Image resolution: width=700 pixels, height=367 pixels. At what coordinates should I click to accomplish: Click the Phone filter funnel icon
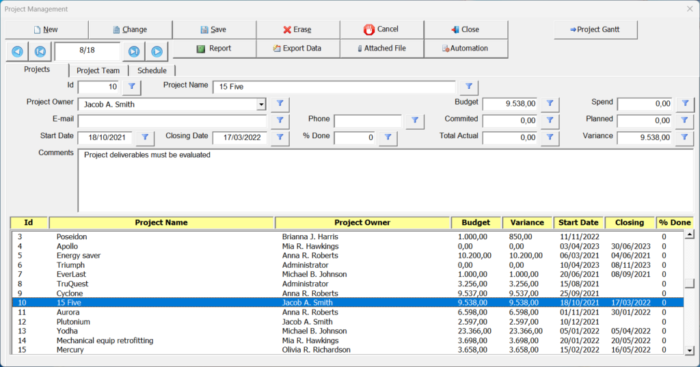(415, 120)
